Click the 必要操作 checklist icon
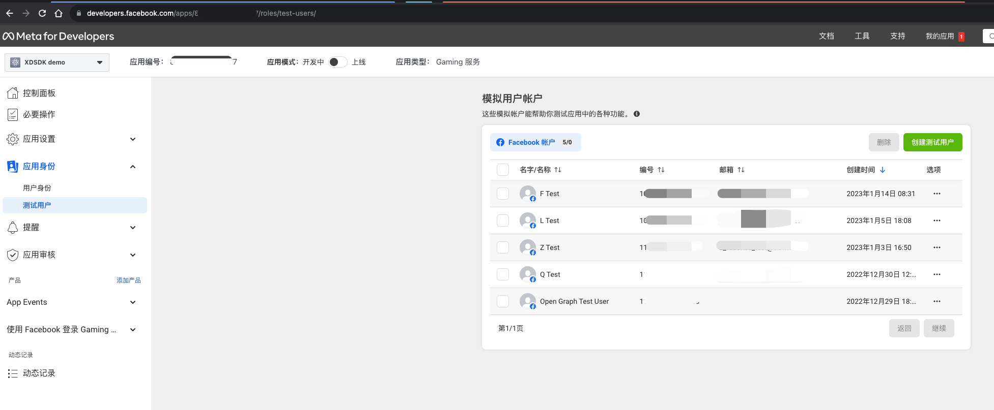This screenshot has width=994, height=410. pyautogui.click(x=13, y=114)
